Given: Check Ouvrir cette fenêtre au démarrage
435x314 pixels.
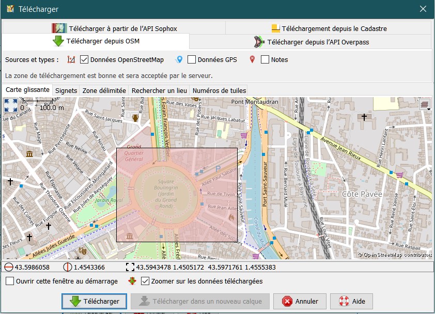Looking at the screenshot, I should [10, 281].
